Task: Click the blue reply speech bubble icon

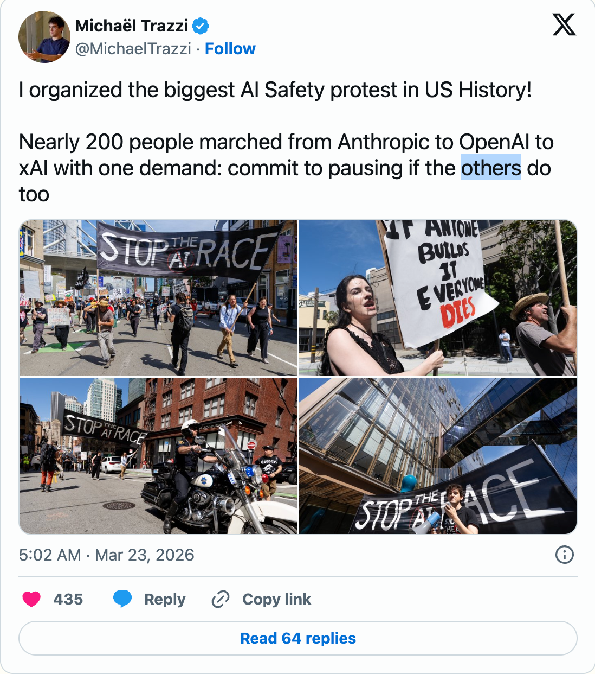Action: [122, 599]
